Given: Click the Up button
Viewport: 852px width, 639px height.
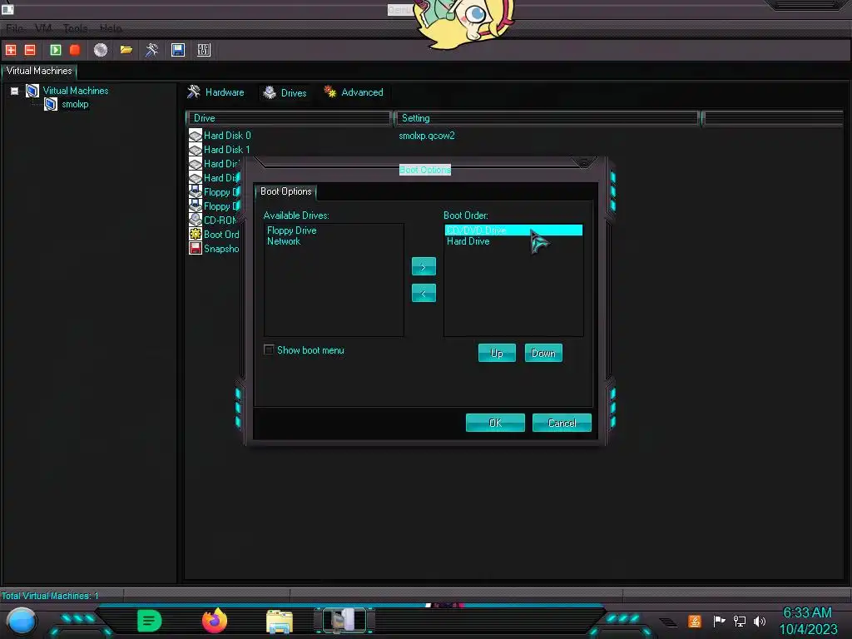Looking at the screenshot, I should point(497,353).
